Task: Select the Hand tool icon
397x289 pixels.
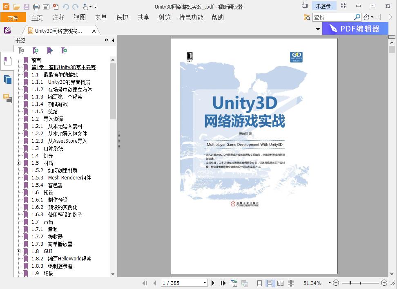Action: [85, 7]
